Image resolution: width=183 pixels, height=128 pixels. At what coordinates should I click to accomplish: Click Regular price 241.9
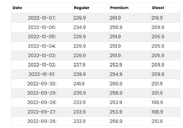[79, 84]
